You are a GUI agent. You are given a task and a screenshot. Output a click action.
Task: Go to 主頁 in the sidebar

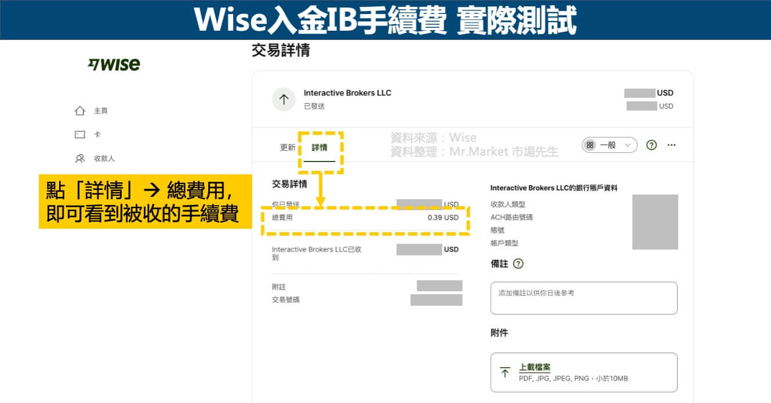[101, 111]
